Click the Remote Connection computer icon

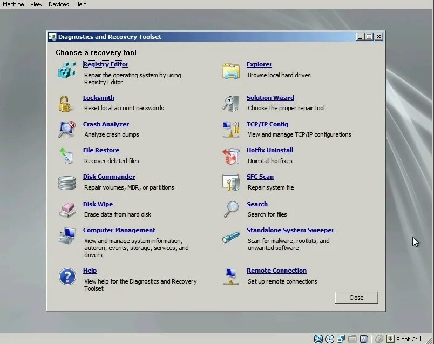coord(230,276)
